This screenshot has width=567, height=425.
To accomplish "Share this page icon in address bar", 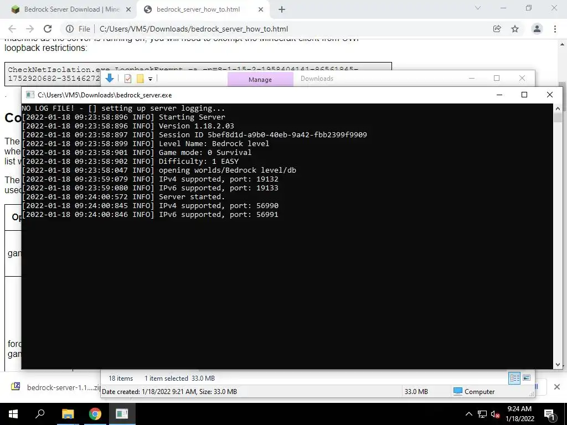I will (x=497, y=29).
